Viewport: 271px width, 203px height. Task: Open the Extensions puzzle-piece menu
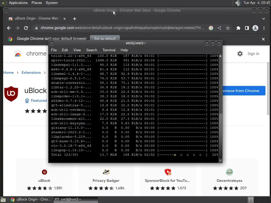[238, 28]
